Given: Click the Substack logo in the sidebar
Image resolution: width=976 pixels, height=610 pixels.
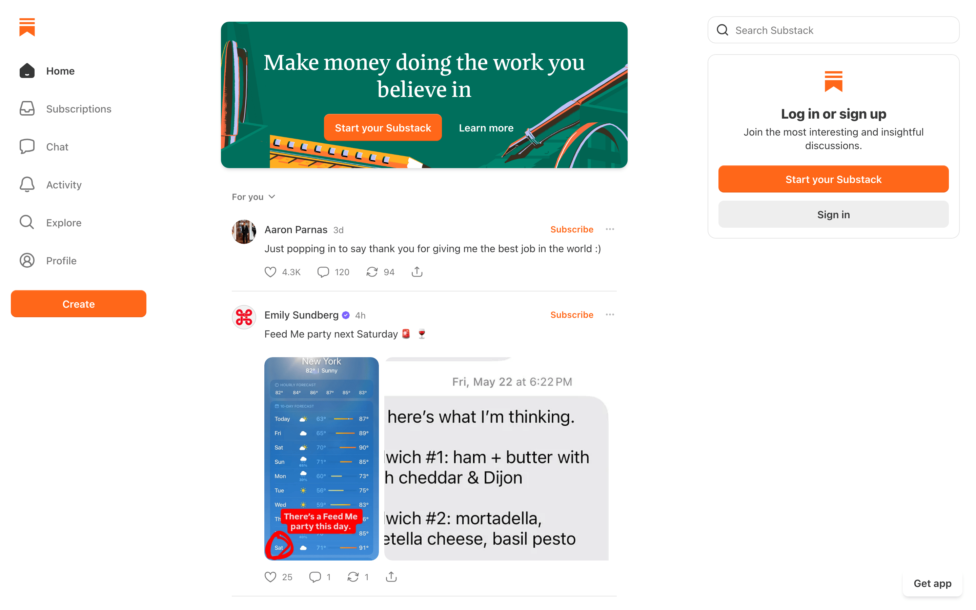Looking at the screenshot, I should click(x=27, y=27).
